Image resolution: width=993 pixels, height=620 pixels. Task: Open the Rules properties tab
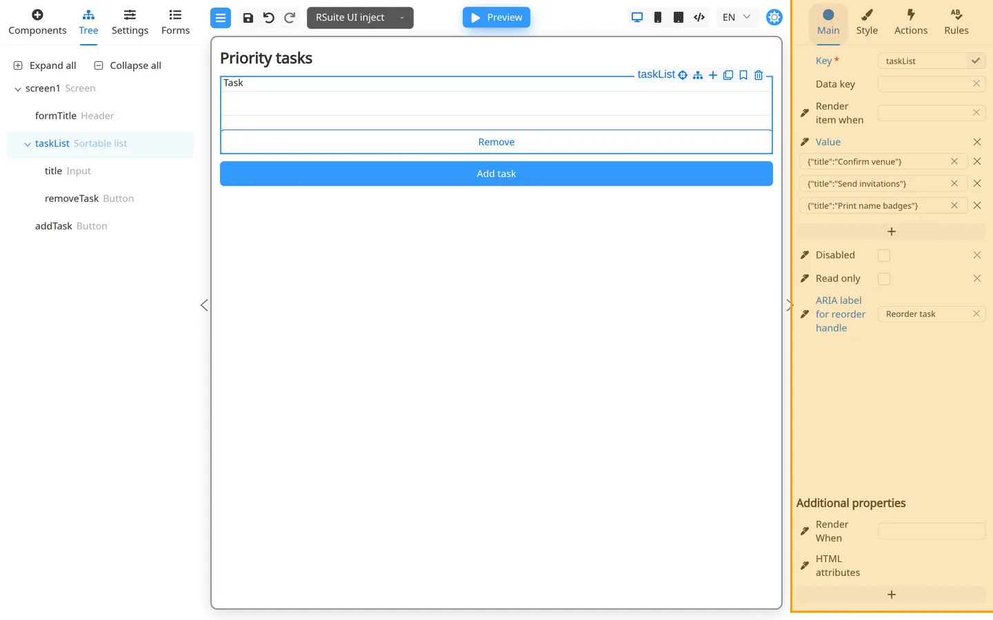[956, 23]
